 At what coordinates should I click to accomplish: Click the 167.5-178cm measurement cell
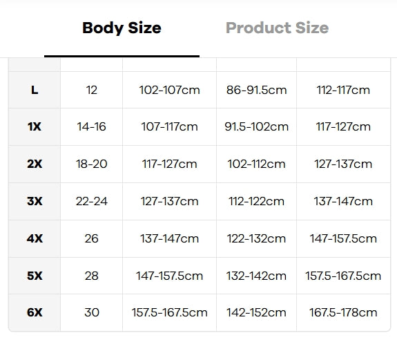(343, 312)
